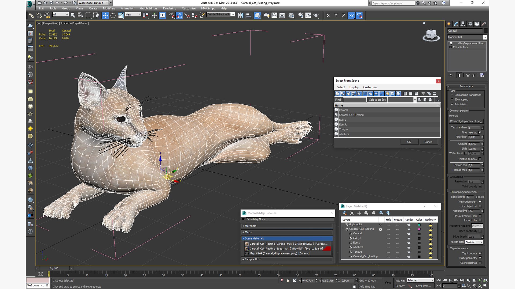Click the Align tool icon

[x=248, y=16]
